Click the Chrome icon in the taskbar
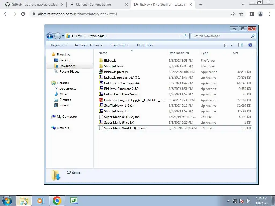This screenshot has height=206, width=275. (x=57, y=201)
